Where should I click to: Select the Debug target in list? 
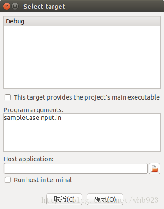82,21
